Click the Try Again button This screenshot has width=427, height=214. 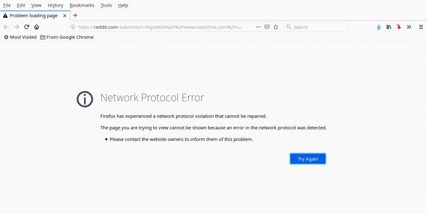(x=308, y=159)
